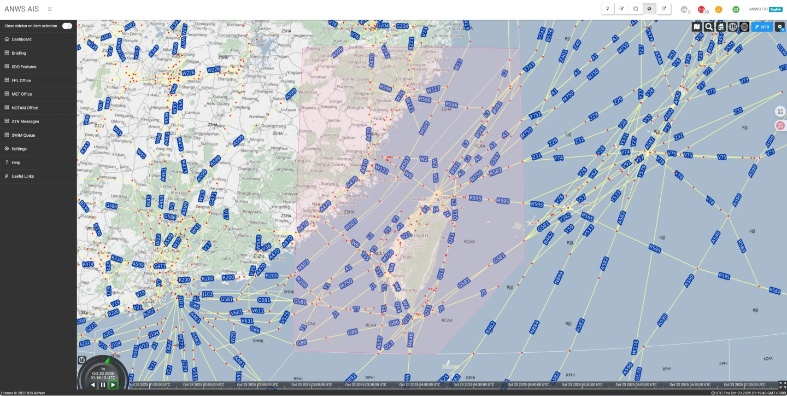This screenshot has width=787, height=396.
Task: Open the Useful Links sidebar entry
Action: tap(23, 176)
